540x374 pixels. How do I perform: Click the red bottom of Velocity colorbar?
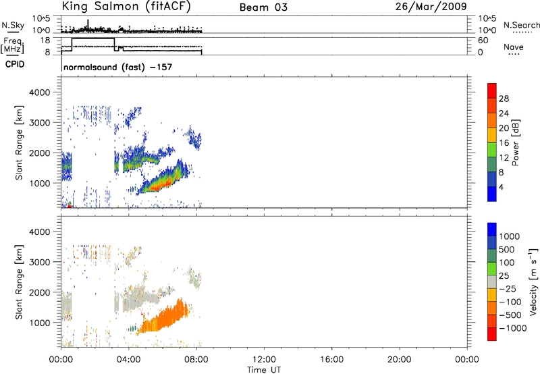point(492,334)
